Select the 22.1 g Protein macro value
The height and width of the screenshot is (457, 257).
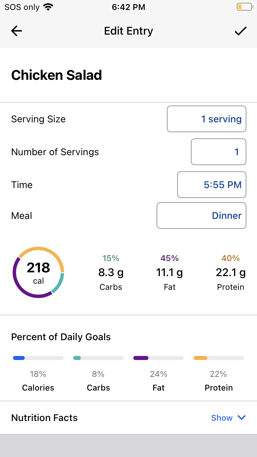pos(231,273)
